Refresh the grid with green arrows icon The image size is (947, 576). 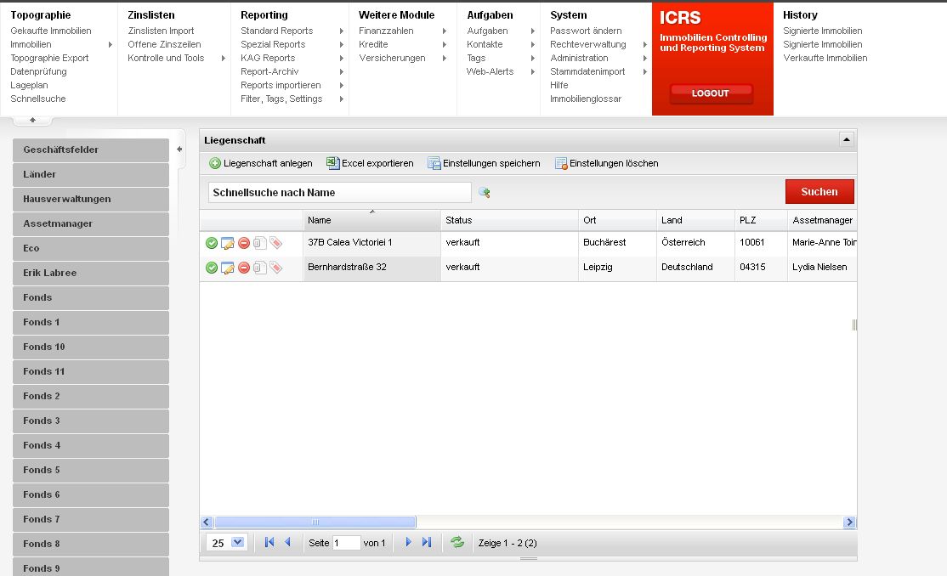(457, 542)
